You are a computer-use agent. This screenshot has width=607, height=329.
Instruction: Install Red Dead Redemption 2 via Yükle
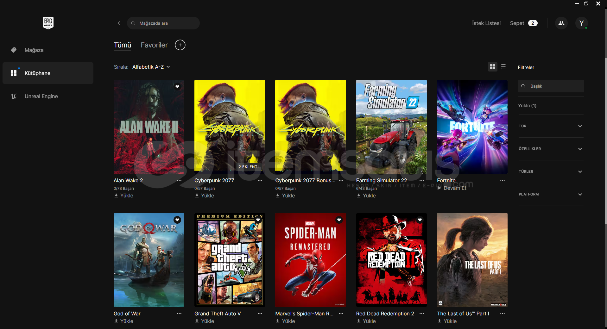[x=366, y=321]
